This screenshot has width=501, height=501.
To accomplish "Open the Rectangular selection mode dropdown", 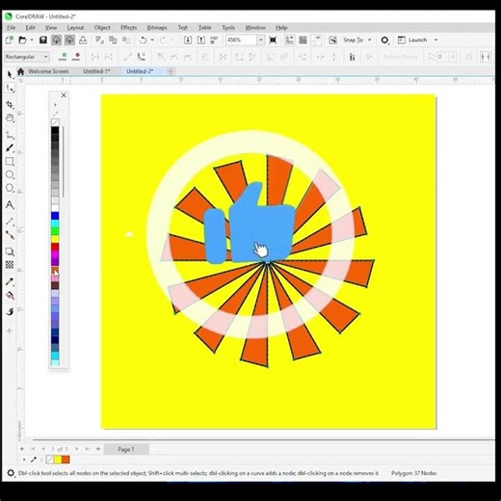I will point(27,57).
